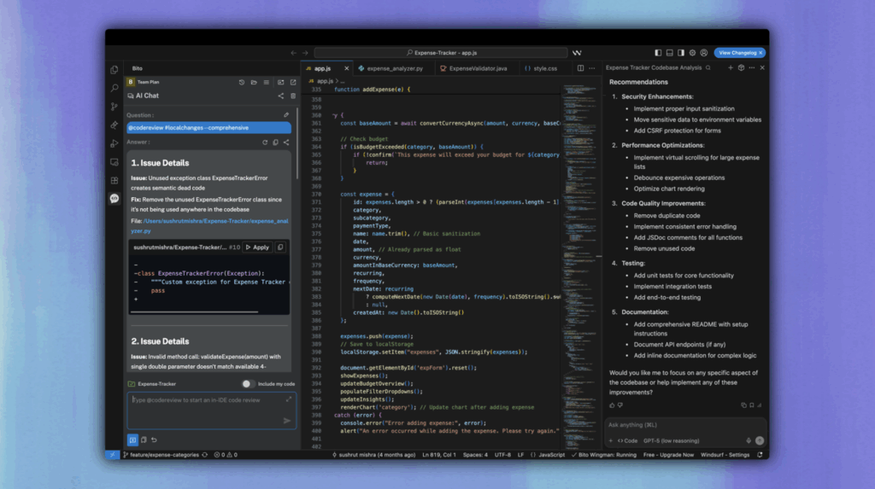Split the editor to the right
This screenshot has height=489, width=875.
tap(580, 68)
